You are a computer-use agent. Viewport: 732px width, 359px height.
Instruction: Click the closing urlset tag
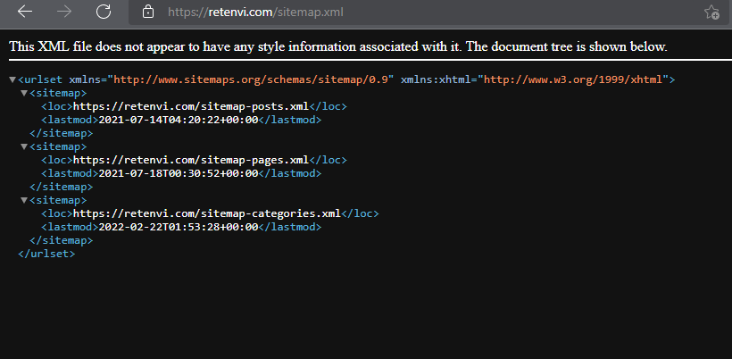[46, 254]
